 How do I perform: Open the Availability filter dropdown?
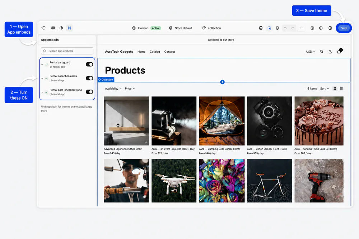click(x=113, y=89)
